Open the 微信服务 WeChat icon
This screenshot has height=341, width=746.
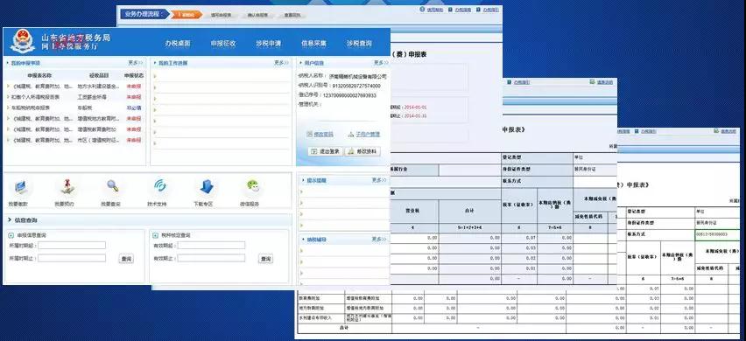[252, 186]
